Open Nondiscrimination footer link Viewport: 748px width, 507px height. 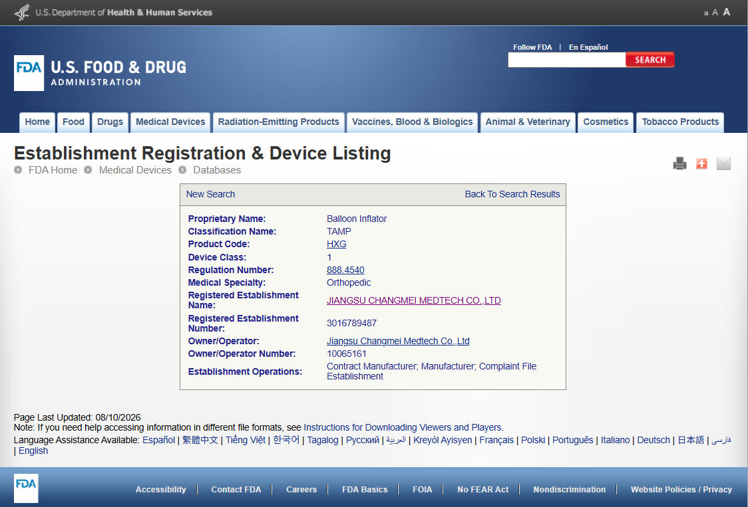[570, 489]
